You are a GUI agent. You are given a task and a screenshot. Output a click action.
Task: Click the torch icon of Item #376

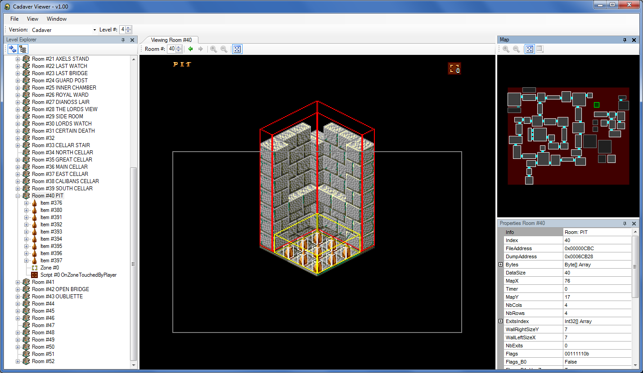click(x=35, y=203)
